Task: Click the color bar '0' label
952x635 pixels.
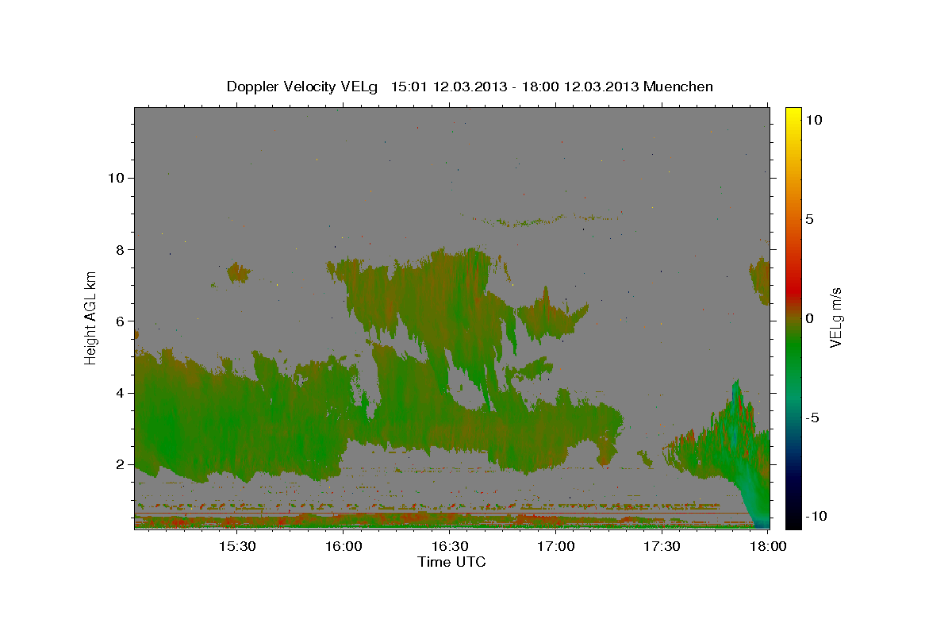Action: point(810,318)
